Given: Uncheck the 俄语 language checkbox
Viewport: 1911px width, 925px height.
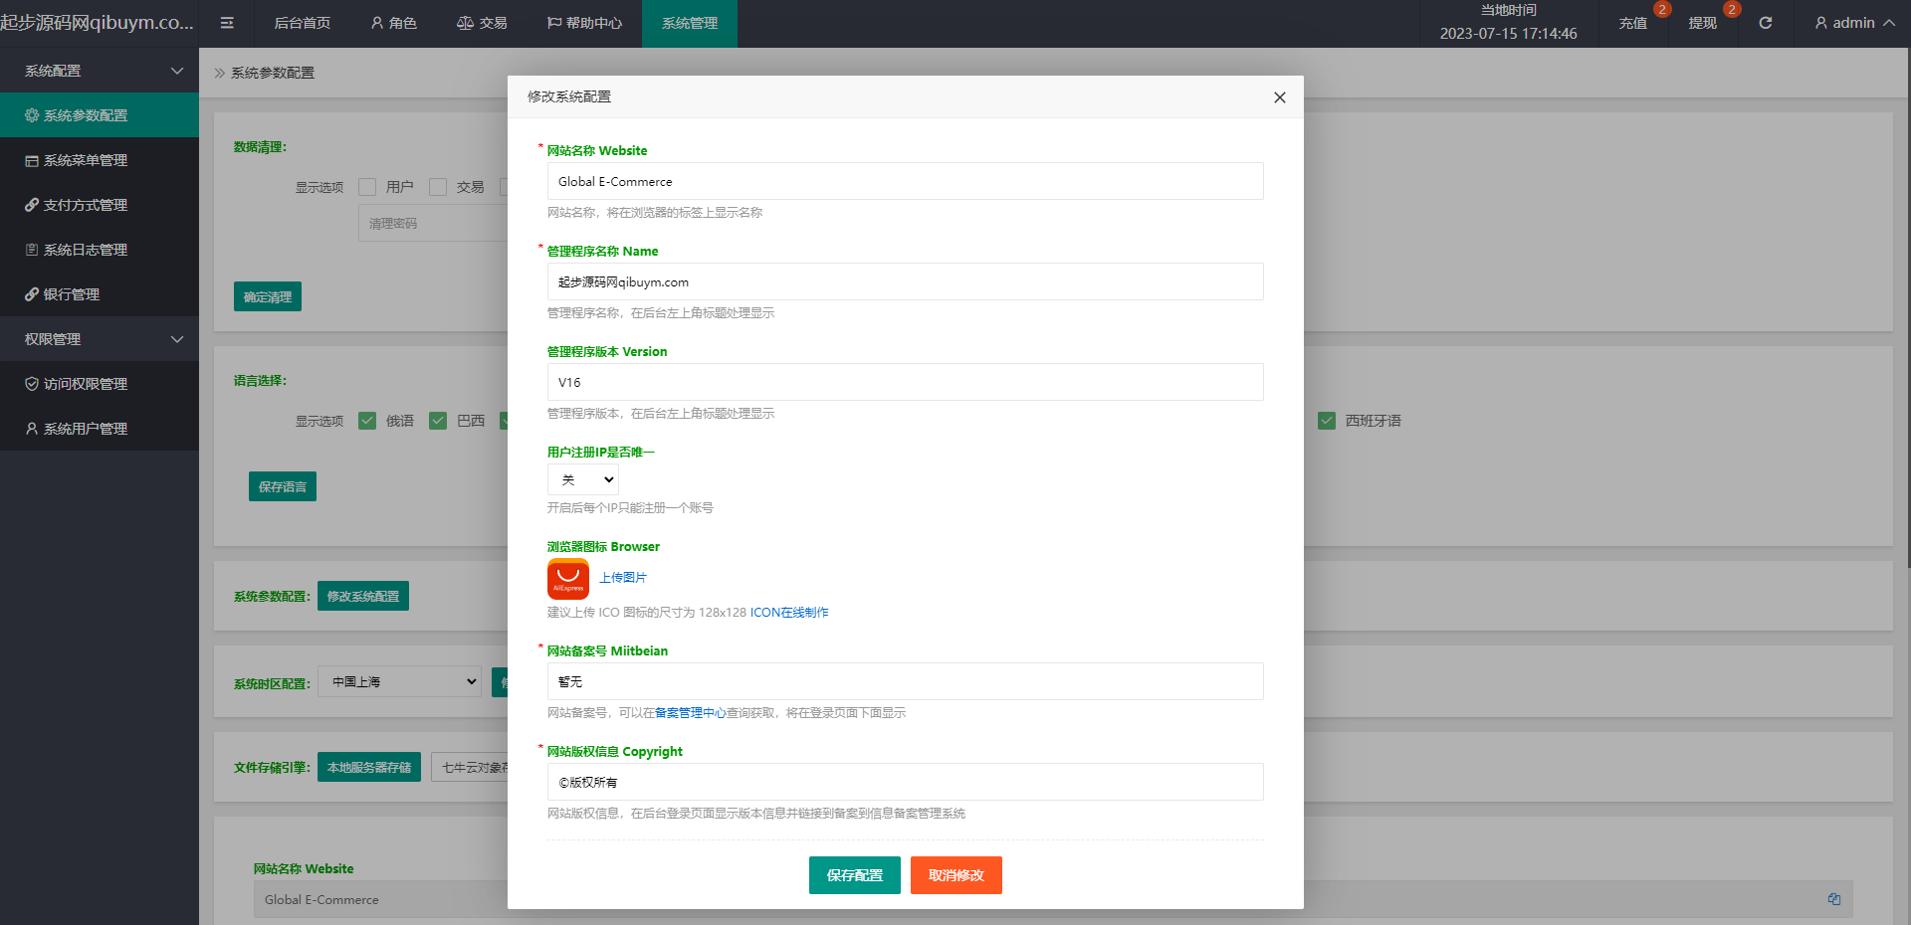Looking at the screenshot, I should 367,421.
